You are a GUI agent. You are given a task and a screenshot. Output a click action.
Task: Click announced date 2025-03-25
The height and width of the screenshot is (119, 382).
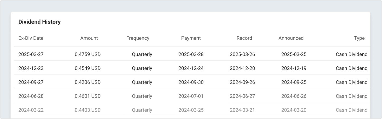coord(294,54)
